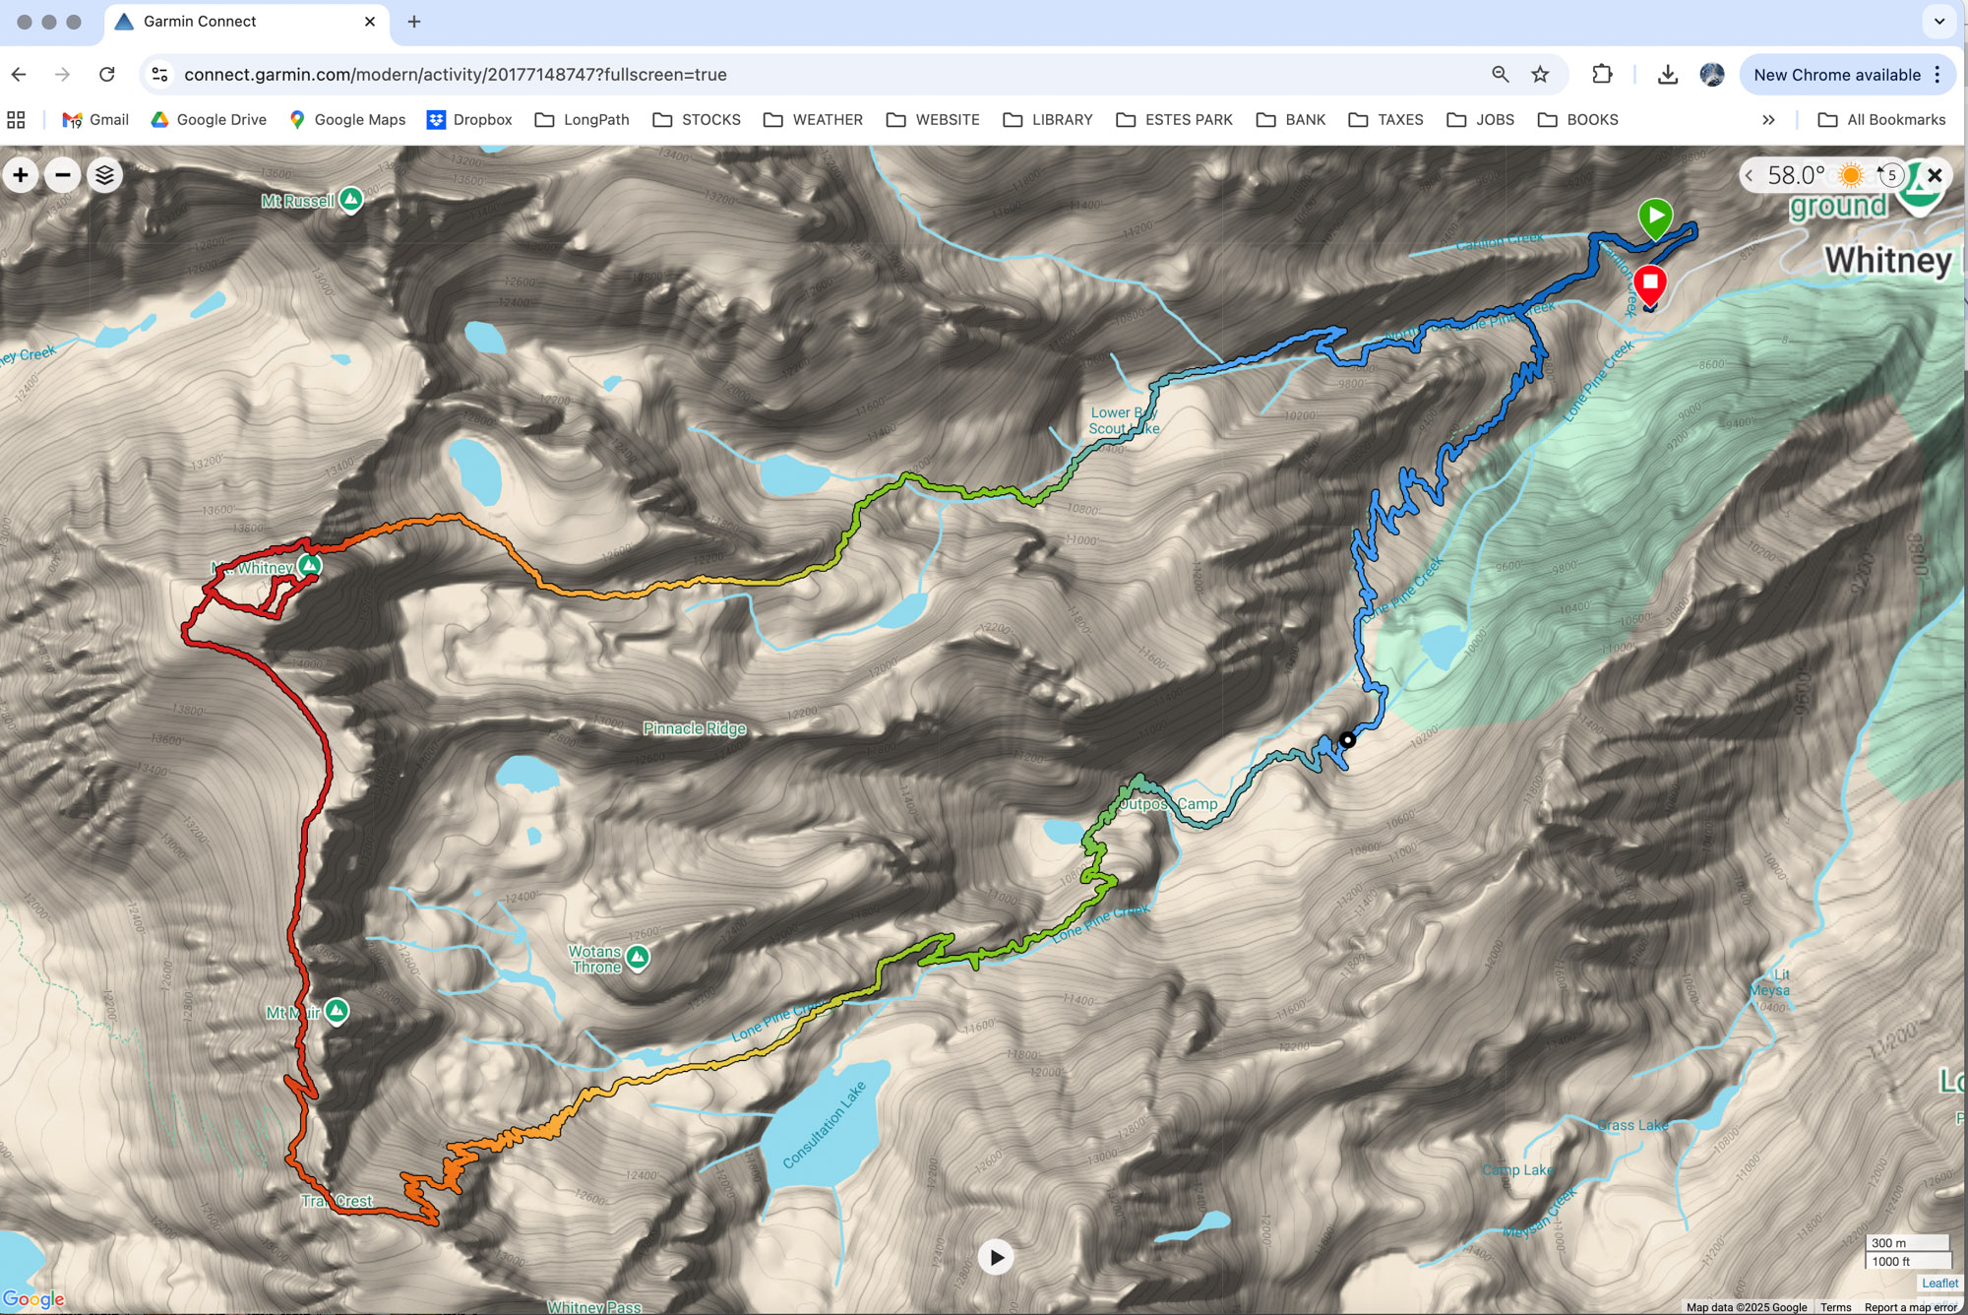The height and width of the screenshot is (1315, 1968).
Task: Expand hidden bookmarks chevron
Action: point(1768,120)
